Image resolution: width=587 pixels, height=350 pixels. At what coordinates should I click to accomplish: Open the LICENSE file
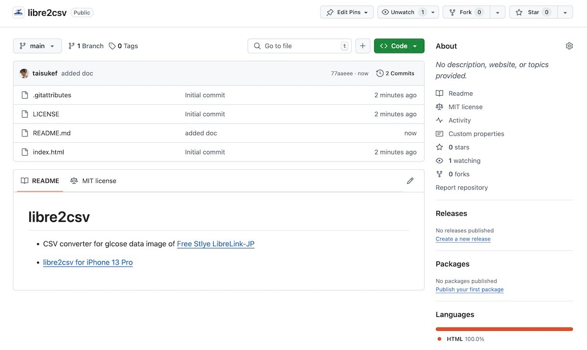46,114
